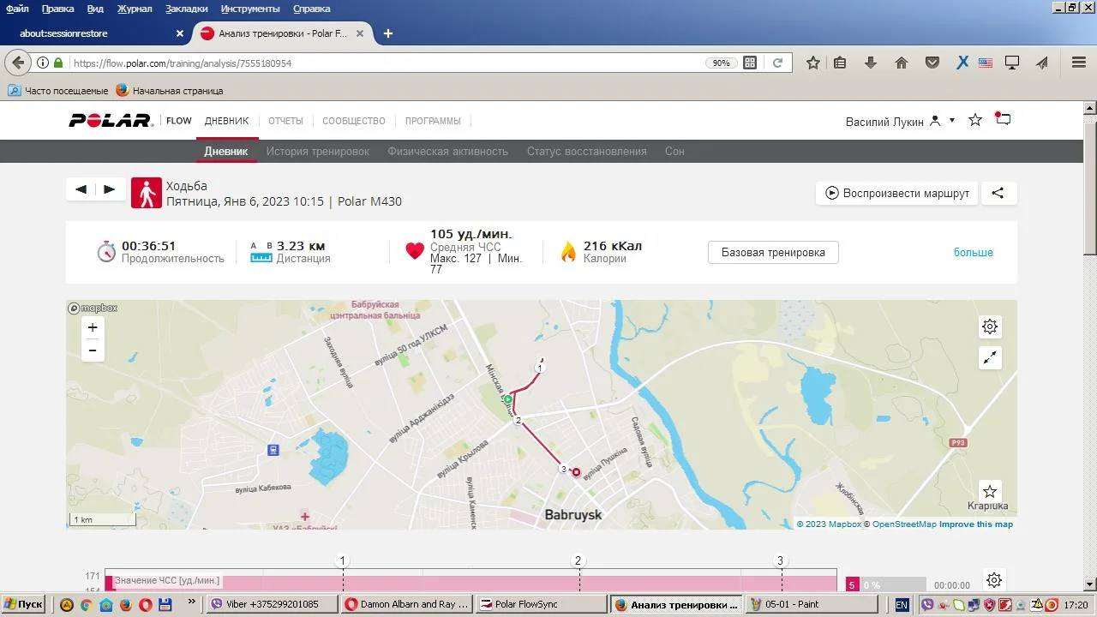Click the star icon on the map
Screen dimensions: 1097x617
[990, 492]
